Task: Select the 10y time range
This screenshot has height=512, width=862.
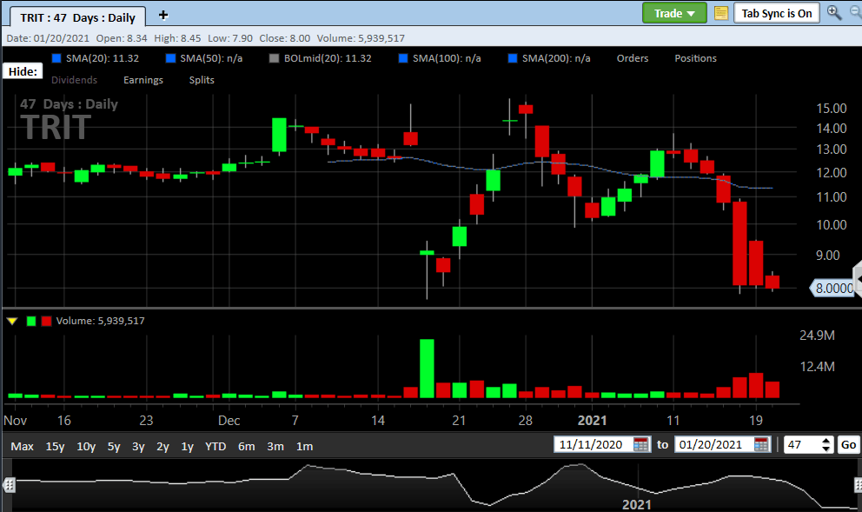Action: tap(86, 446)
